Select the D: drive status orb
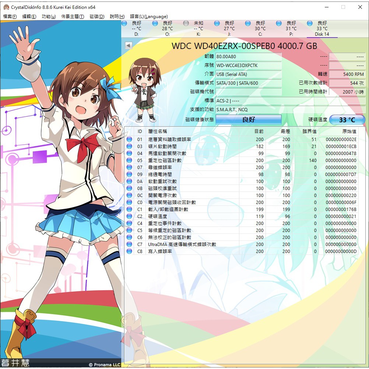The image size is (369, 369). [124, 24]
